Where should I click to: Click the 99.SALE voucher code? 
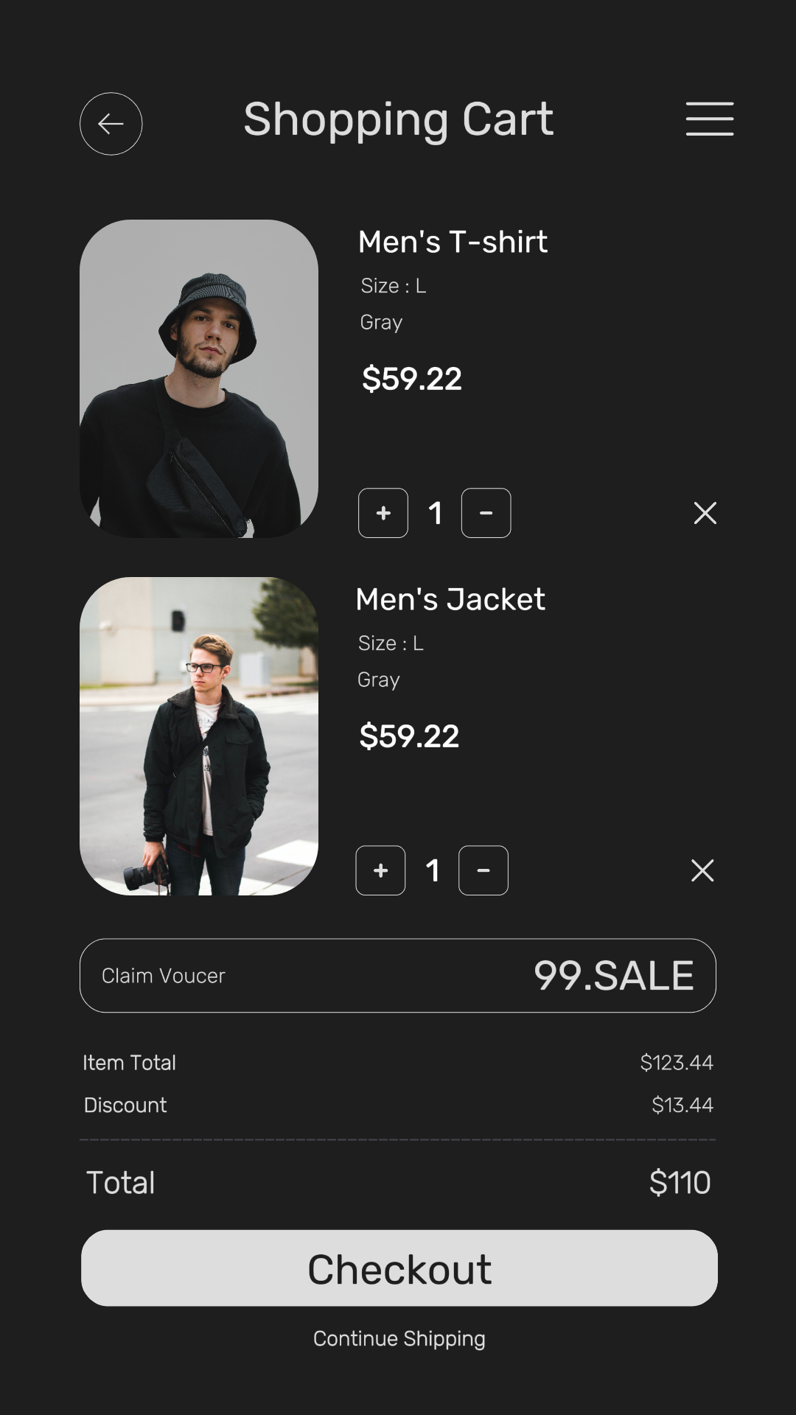[x=613, y=976]
